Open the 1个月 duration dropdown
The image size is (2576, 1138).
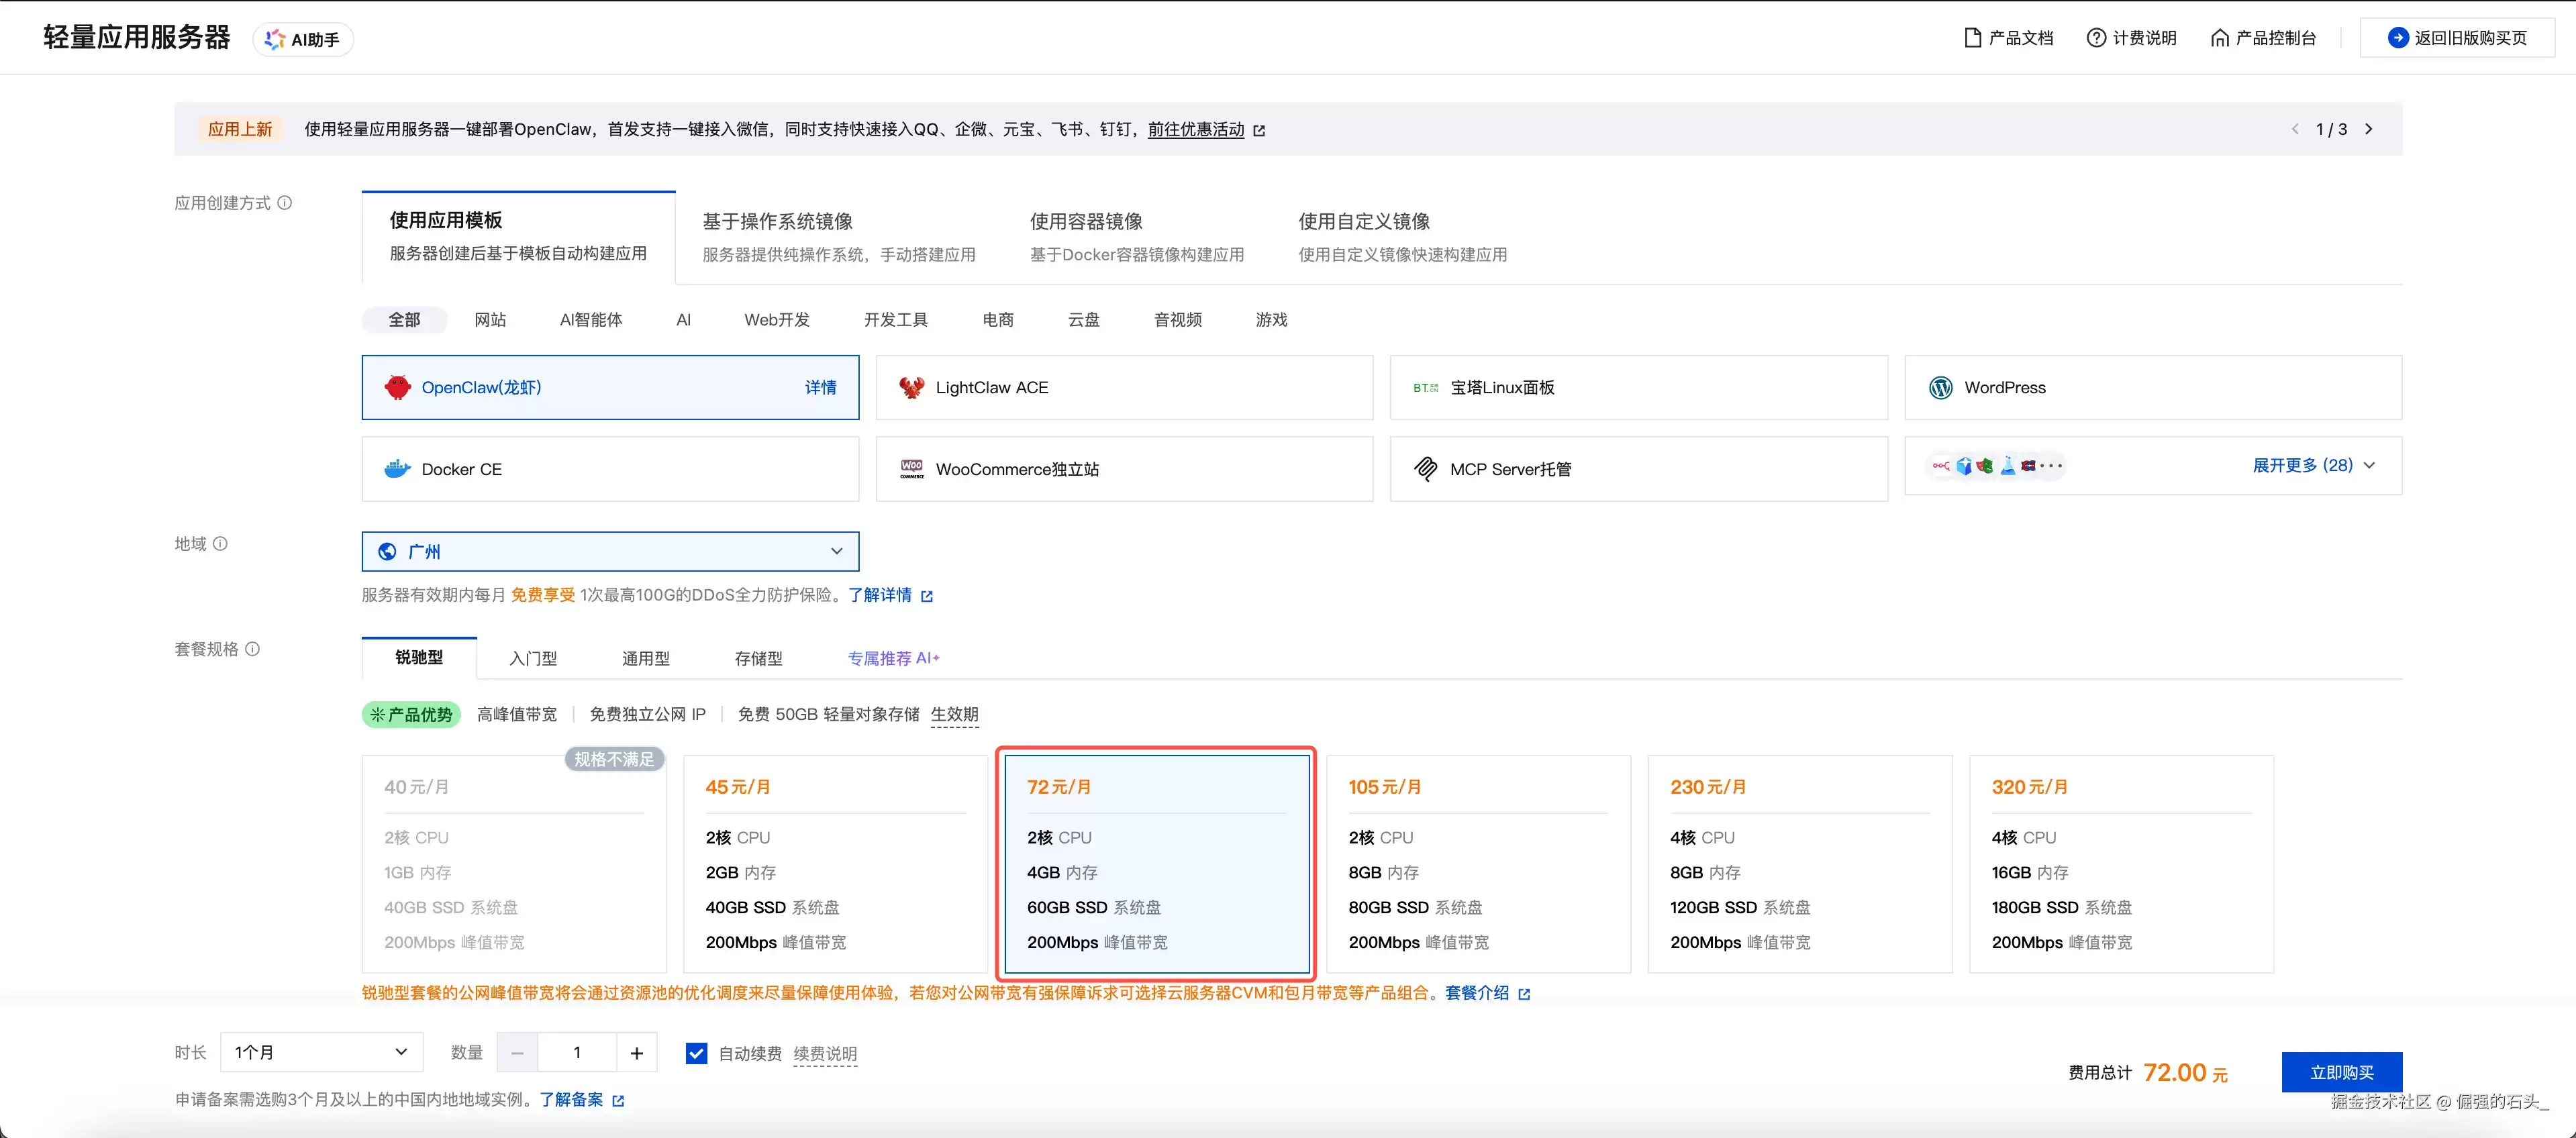(321, 1053)
